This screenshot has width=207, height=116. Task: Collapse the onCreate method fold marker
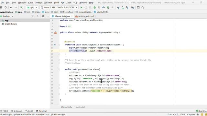59,45
